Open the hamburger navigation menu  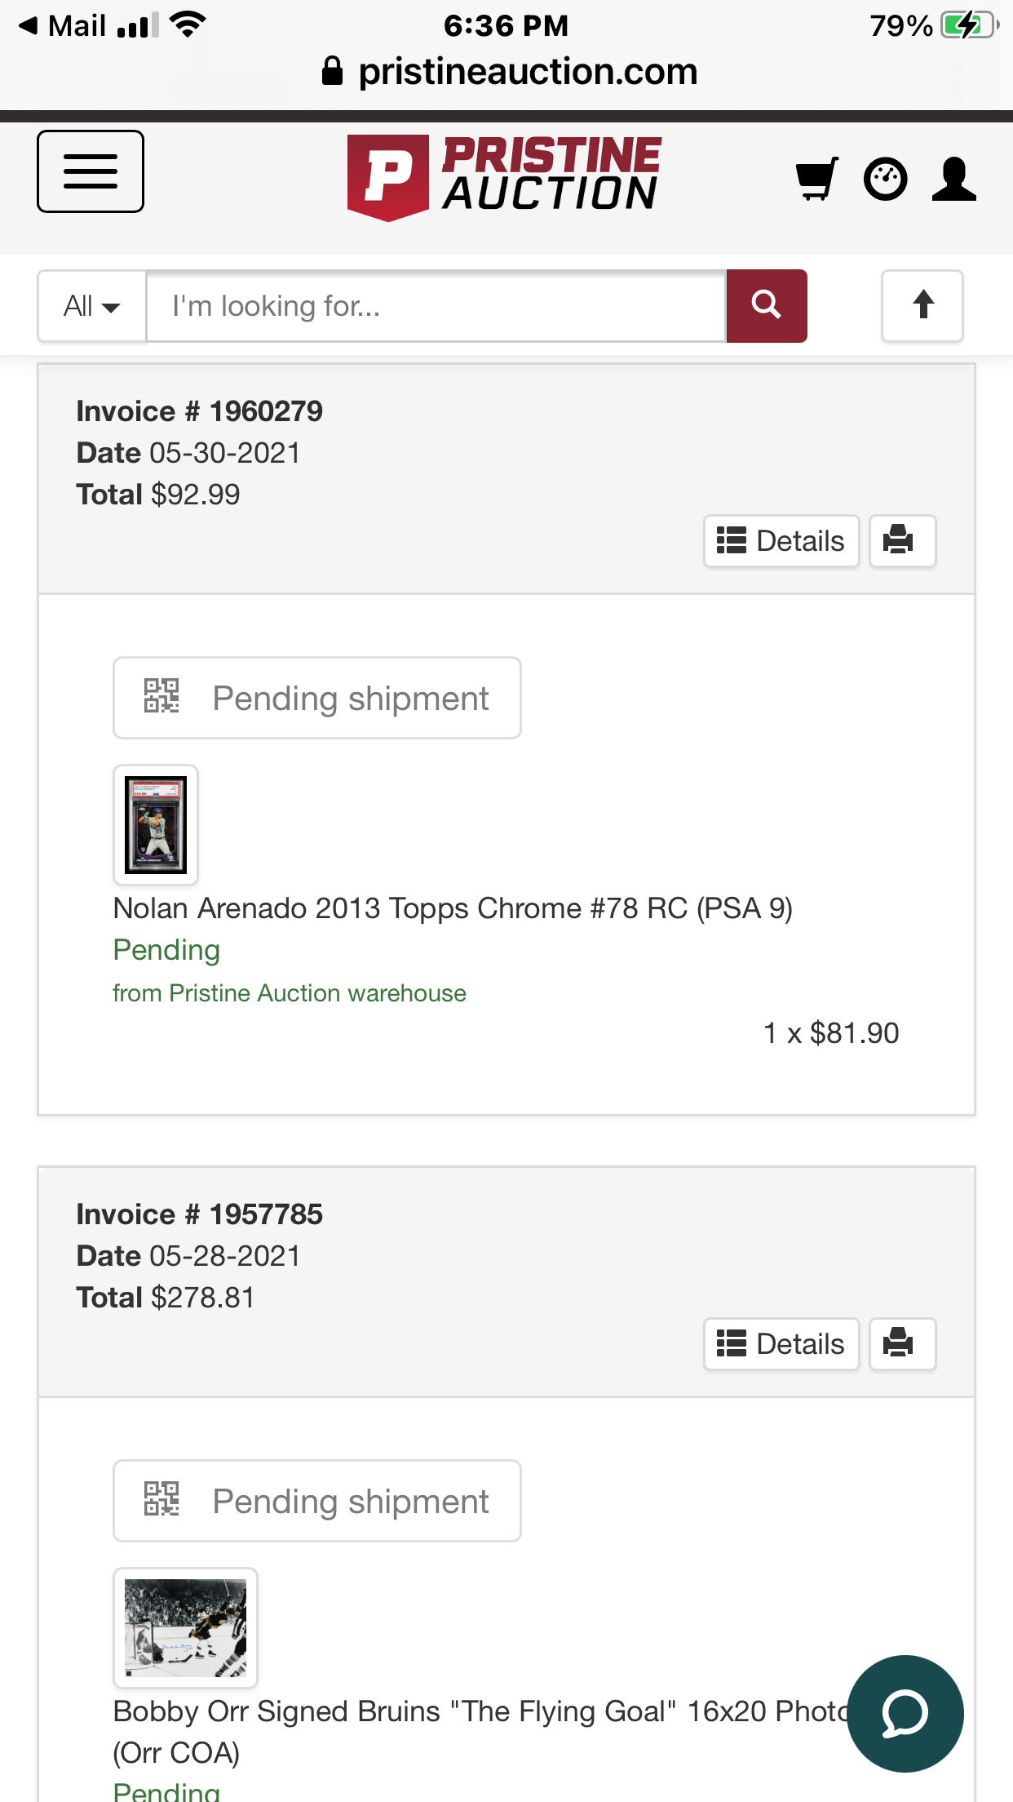90,171
